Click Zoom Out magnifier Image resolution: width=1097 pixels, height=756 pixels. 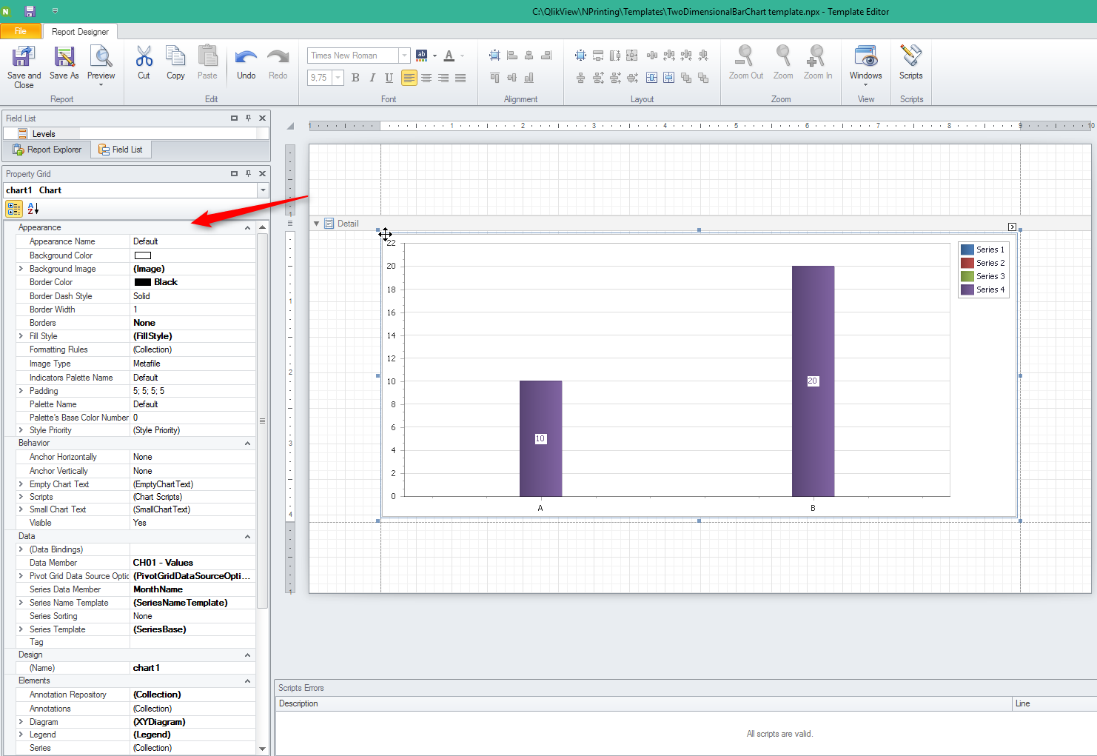click(745, 56)
